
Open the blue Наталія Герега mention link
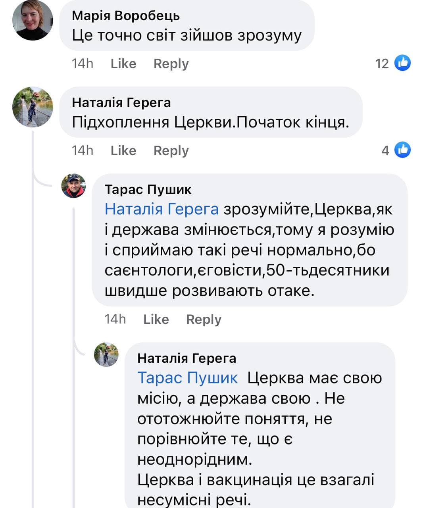pos(162,209)
